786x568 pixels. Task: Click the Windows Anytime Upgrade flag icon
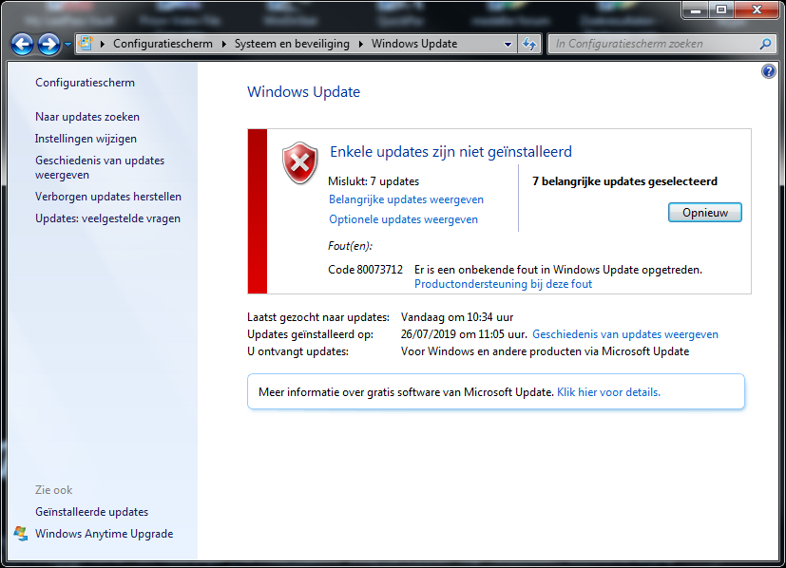coord(22,534)
